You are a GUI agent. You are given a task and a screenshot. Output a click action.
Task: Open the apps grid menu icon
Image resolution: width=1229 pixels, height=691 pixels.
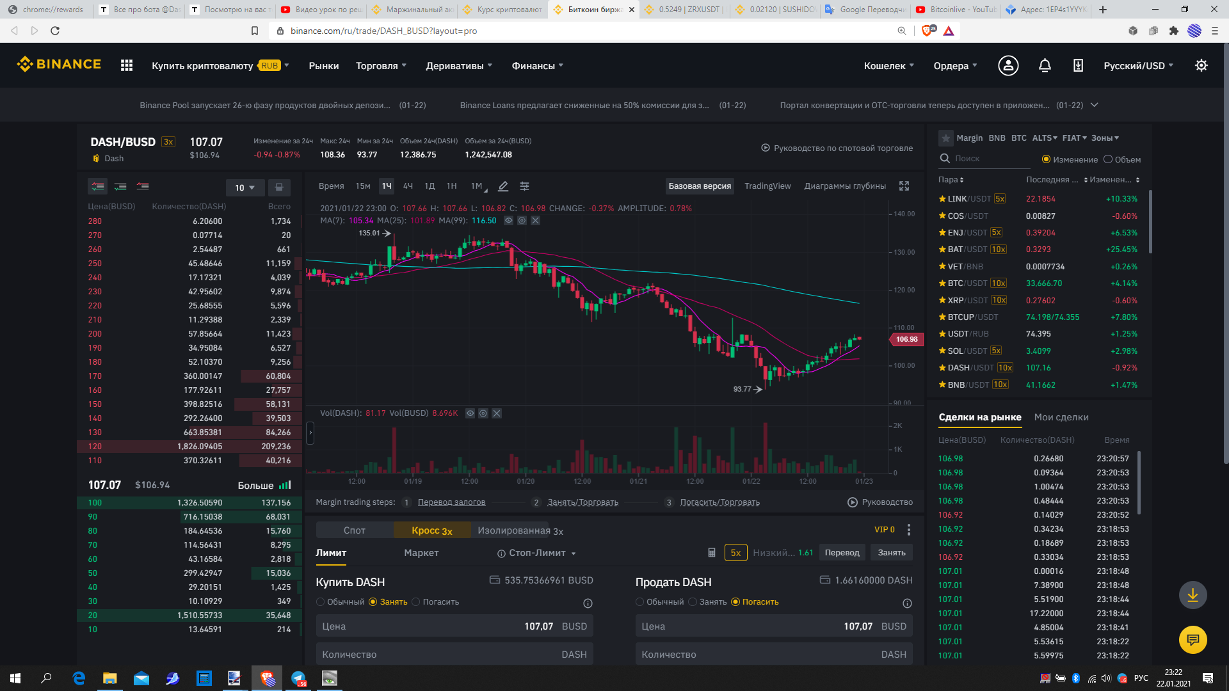point(127,65)
